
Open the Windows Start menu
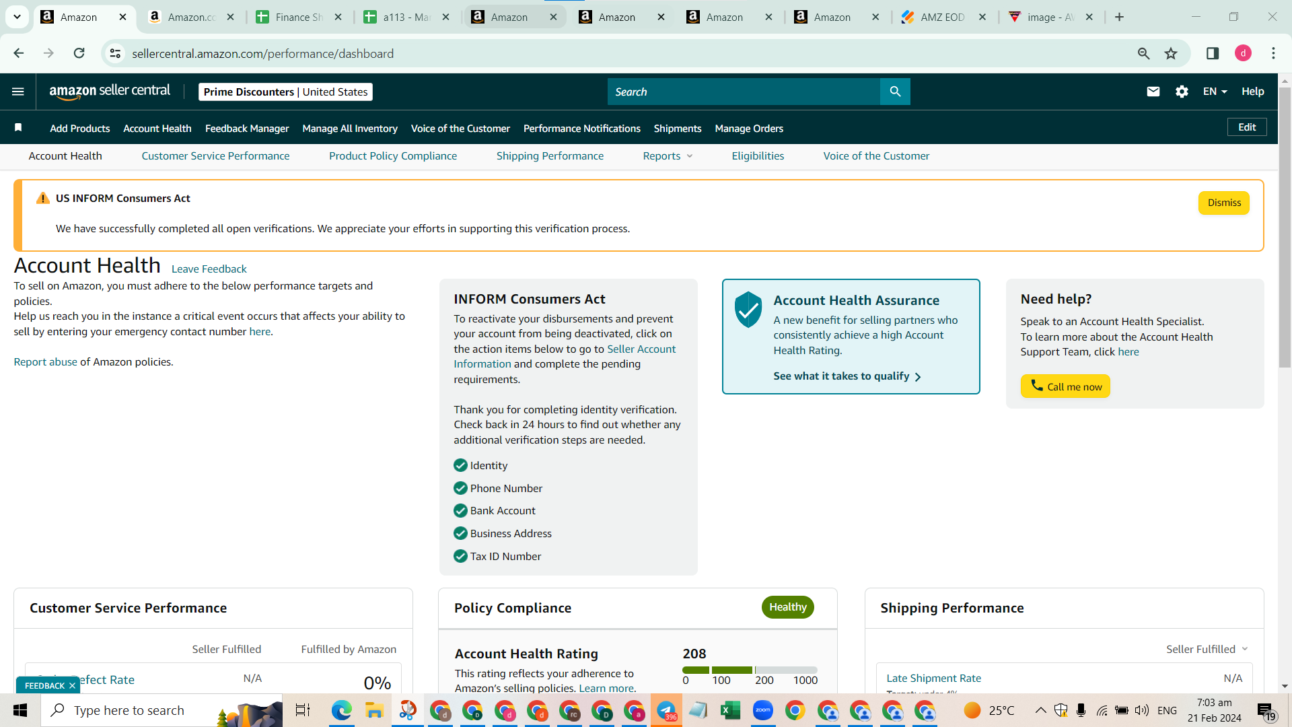pyautogui.click(x=20, y=710)
